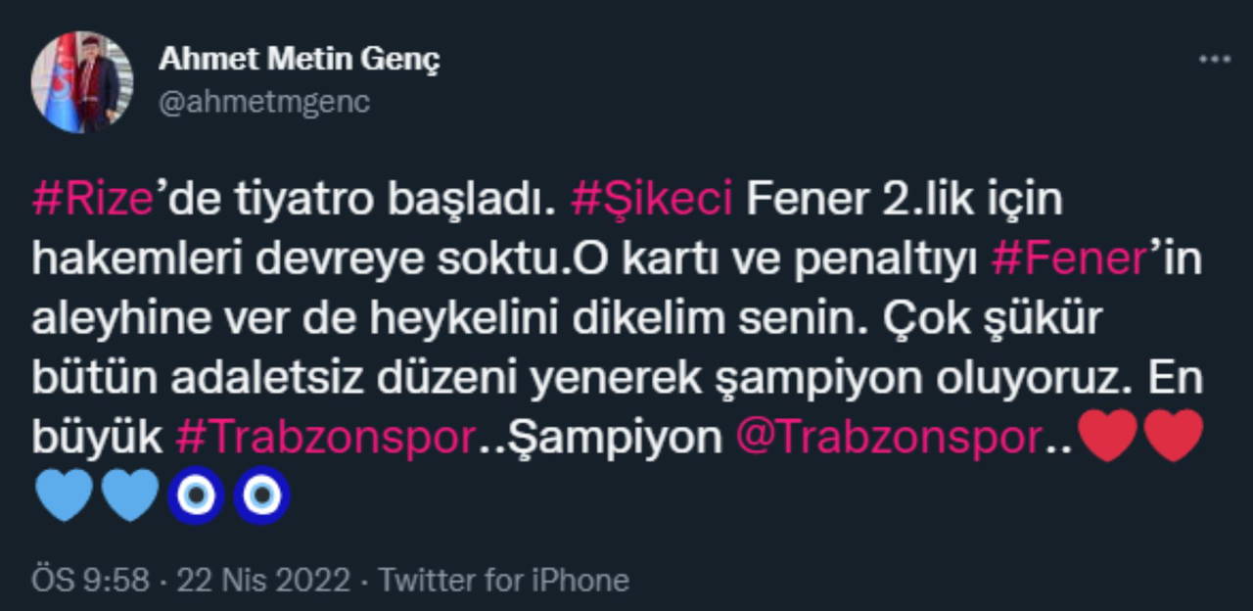Click the first blue heart emoji
Viewport: 1253px width, 611px height.
(x=65, y=495)
